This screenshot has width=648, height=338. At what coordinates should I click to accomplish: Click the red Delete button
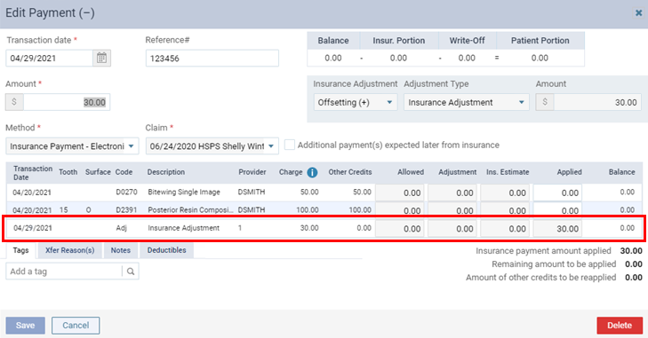pos(620,326)
